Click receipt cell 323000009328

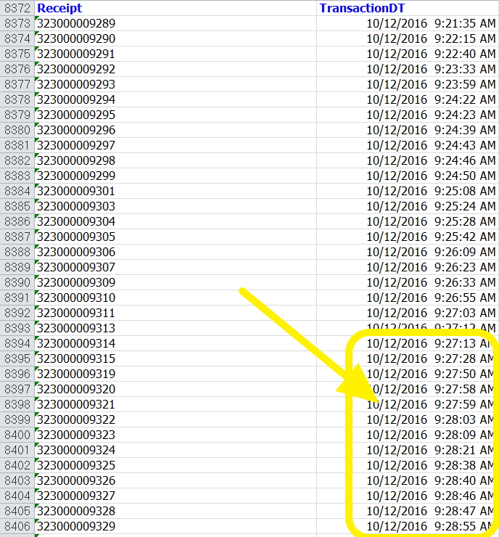pyautogui.click(x=176, y=511)
